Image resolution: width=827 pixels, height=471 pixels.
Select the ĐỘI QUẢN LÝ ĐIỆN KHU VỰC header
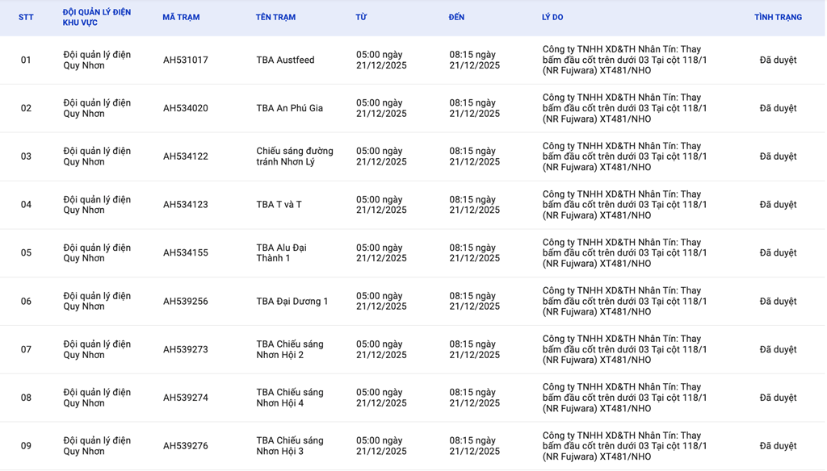[97, 17]
